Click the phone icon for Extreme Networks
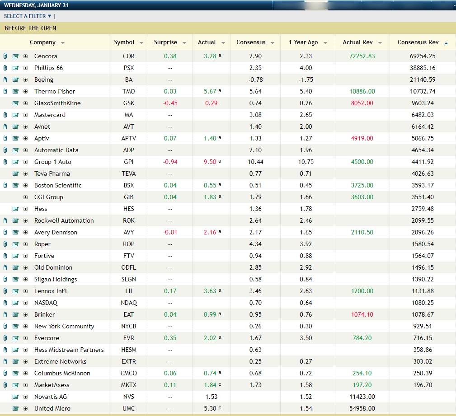The image size is (456, 416). [x=5, y=362]
